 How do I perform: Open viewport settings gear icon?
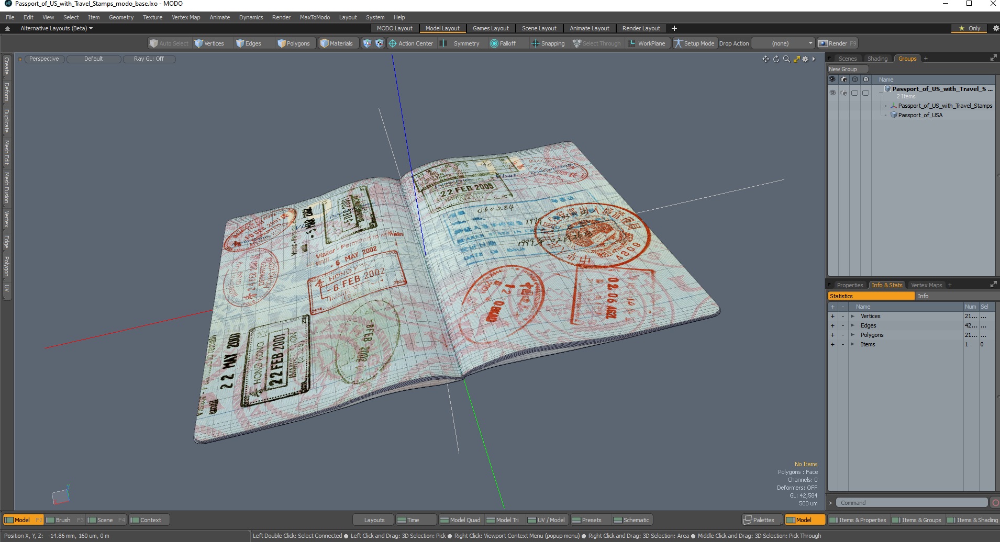(x=805, y=59)
